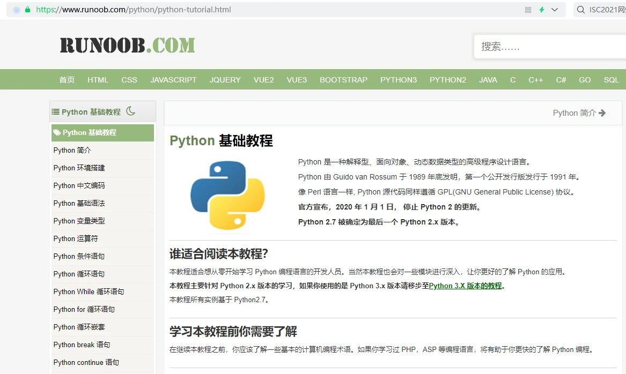Image resolution: width=626 pixels, height=374 pixels.
Task: Open Python While 循环语句 in the sidebar
Action: 102,292
